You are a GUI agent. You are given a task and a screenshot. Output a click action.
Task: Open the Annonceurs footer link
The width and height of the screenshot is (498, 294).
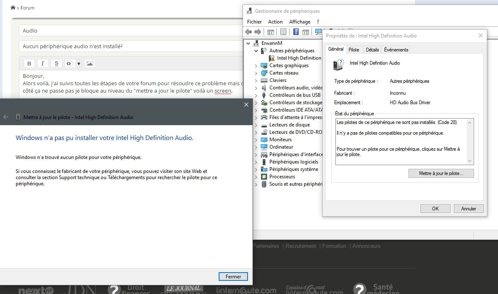[x=366, y=246]
